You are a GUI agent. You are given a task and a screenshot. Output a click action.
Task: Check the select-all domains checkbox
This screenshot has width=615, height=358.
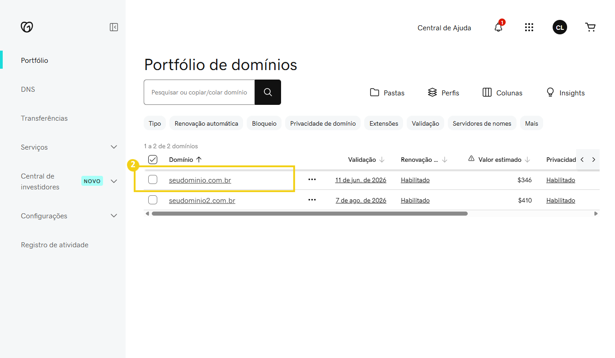(x=153, y=159)
